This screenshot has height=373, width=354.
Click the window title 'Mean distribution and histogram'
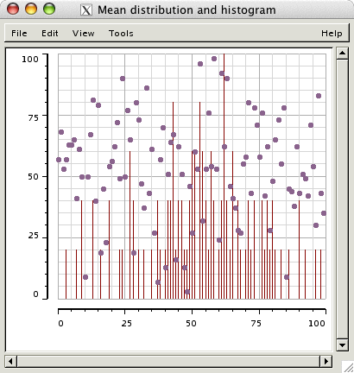point(186,10)
